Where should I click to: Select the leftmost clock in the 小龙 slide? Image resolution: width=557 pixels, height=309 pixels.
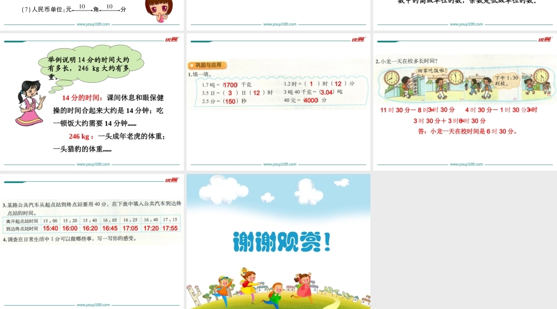pyautogui.click(x=392, y=77)
